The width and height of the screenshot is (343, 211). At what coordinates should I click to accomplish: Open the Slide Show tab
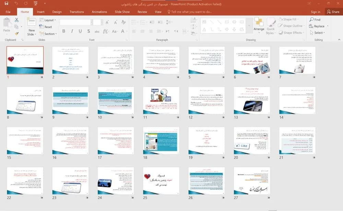122,12
